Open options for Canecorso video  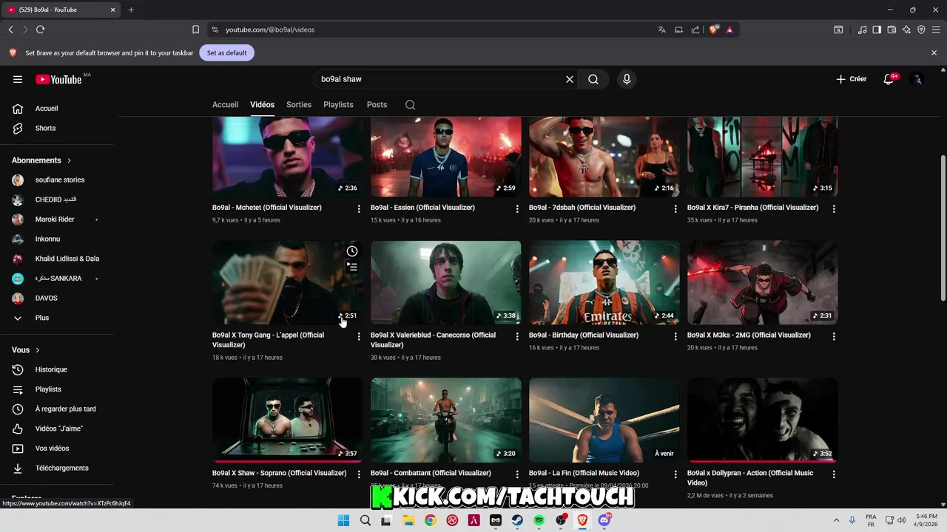pos(517,336)
